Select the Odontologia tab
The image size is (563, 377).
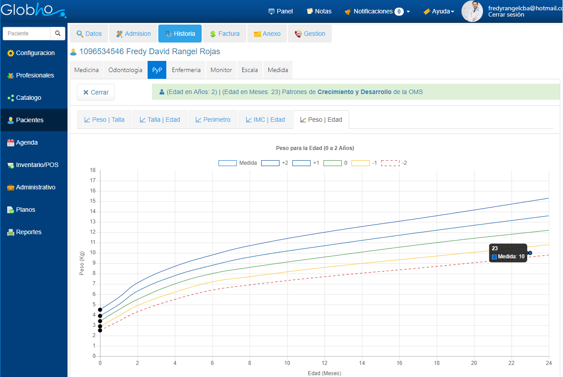[x=125, y=70]
